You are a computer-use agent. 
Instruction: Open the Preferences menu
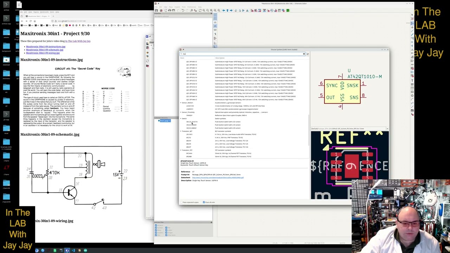coord(192,7)
